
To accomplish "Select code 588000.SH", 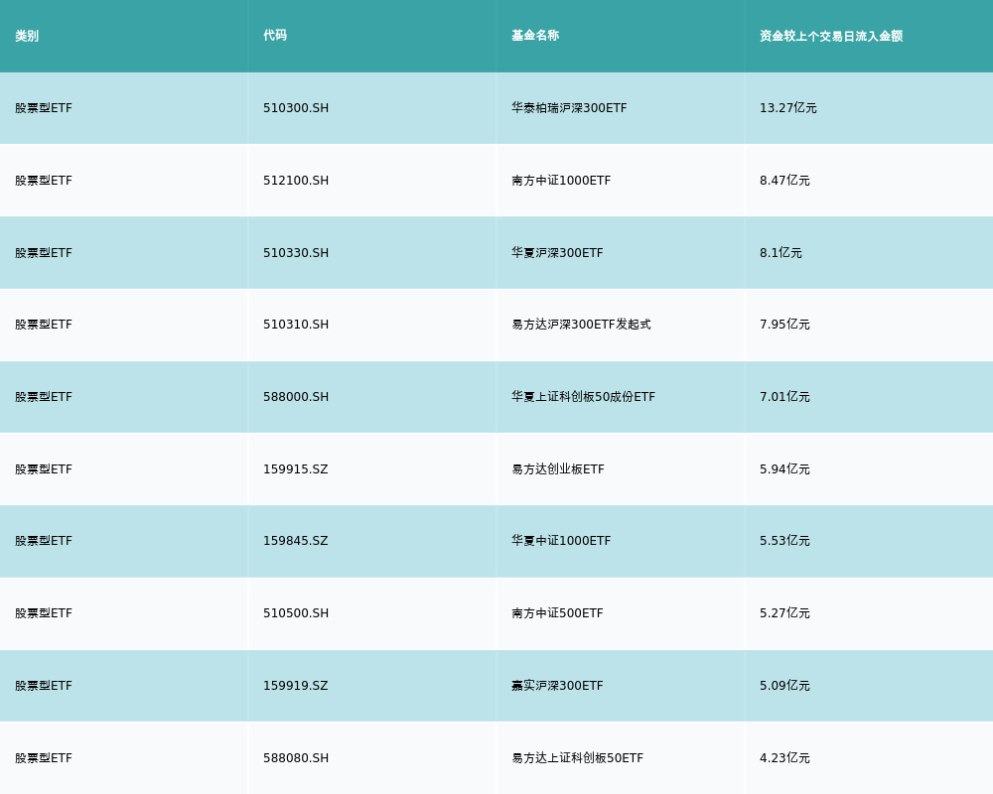I will (296, 397).
